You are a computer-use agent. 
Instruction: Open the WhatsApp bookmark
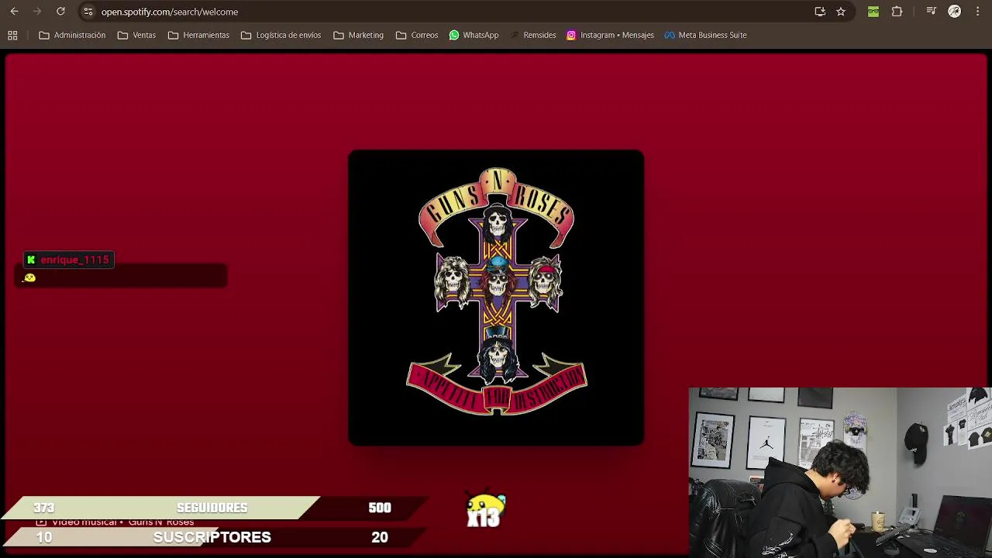[474, 35]
